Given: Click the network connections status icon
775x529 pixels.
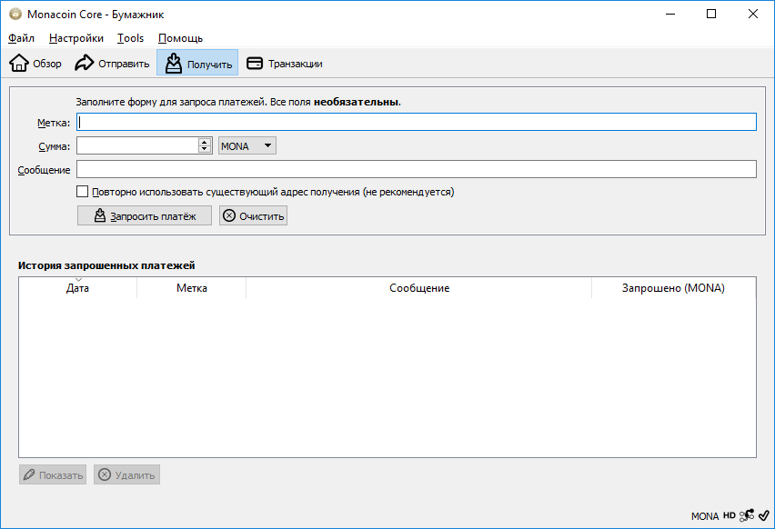Looking at the screenshot, I should tap(746, 515).
